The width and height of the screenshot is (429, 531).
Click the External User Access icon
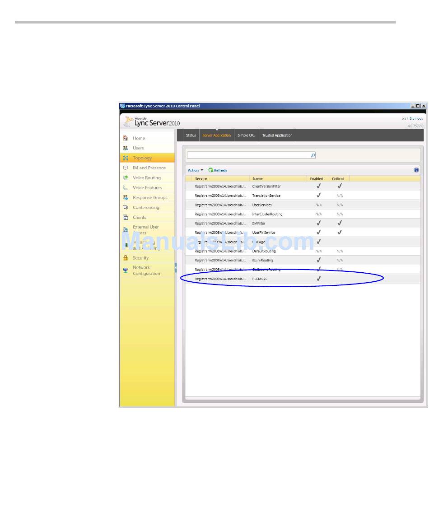point(125,229)
